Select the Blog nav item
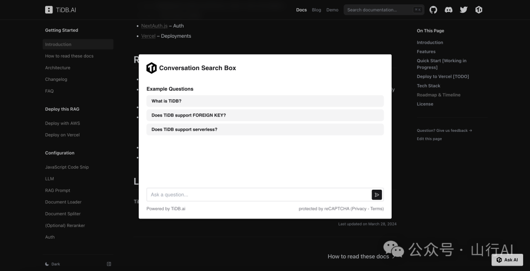Viewport: 530px width, 271px height. 317,10
